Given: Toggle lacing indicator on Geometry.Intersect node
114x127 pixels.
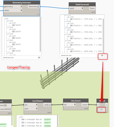Looking at the screenshot, I should [38, 14].
